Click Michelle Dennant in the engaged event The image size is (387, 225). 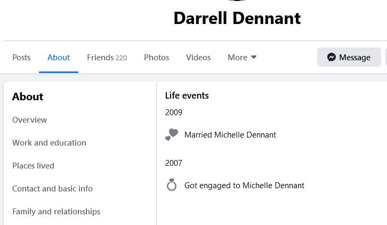tap(273, 186)
